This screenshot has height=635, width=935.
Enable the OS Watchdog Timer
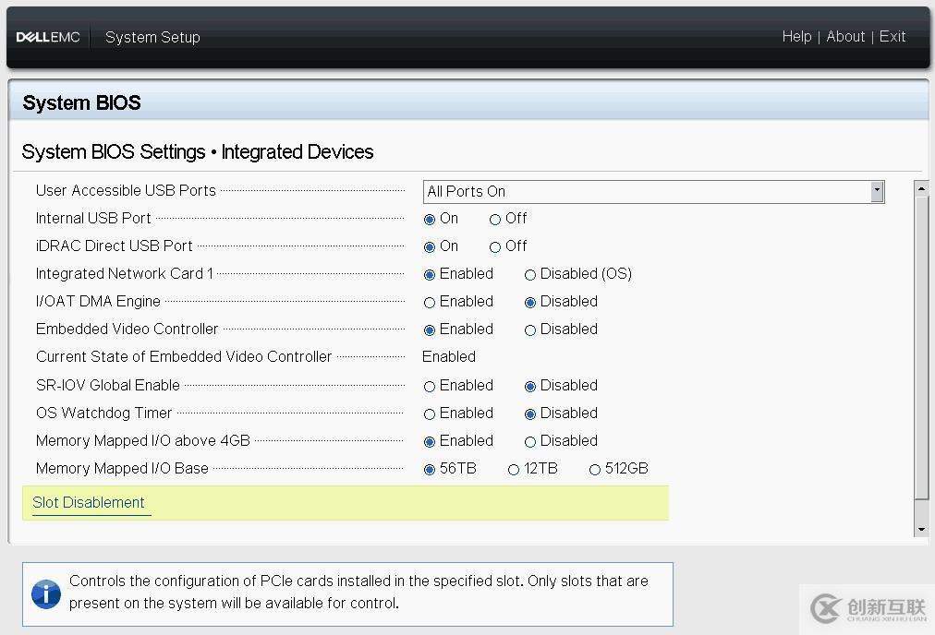(x=430, y=414)
